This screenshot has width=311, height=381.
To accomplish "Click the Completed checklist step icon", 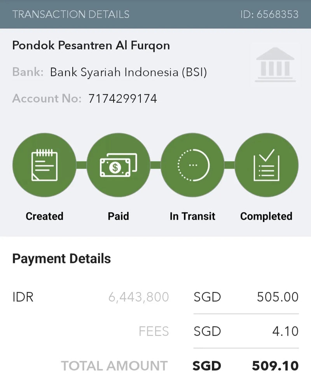I will coord(266,165).
